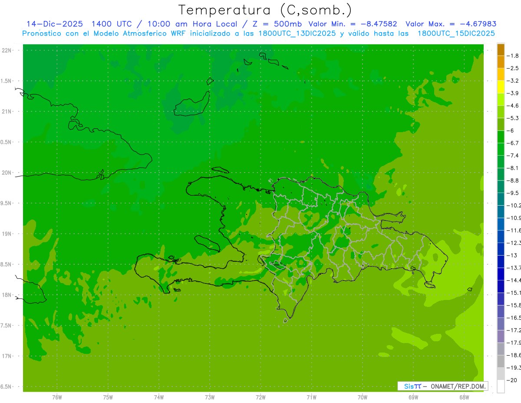Click the '-4.6' colorbar label

click(x=513, y=106)
